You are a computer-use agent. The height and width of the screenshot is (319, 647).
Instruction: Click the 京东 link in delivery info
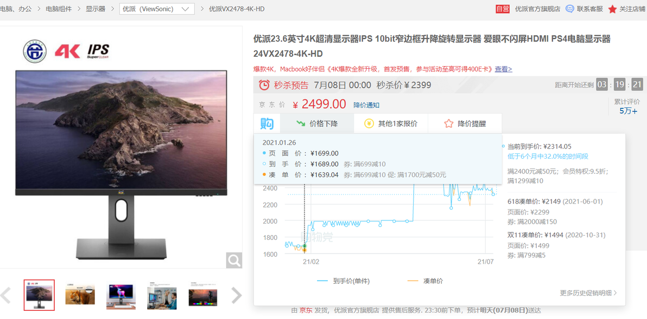tap(306, 310)
